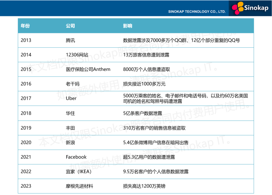The image size is (272, 195).
Task: Click the 2013 year cell
Action: [x=26, y=40]
